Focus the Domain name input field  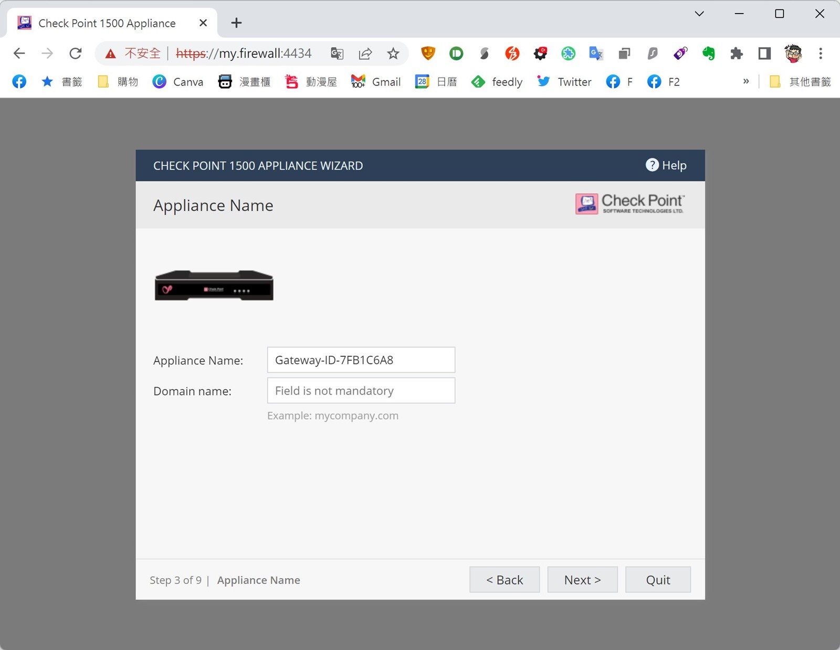[361, 391]
